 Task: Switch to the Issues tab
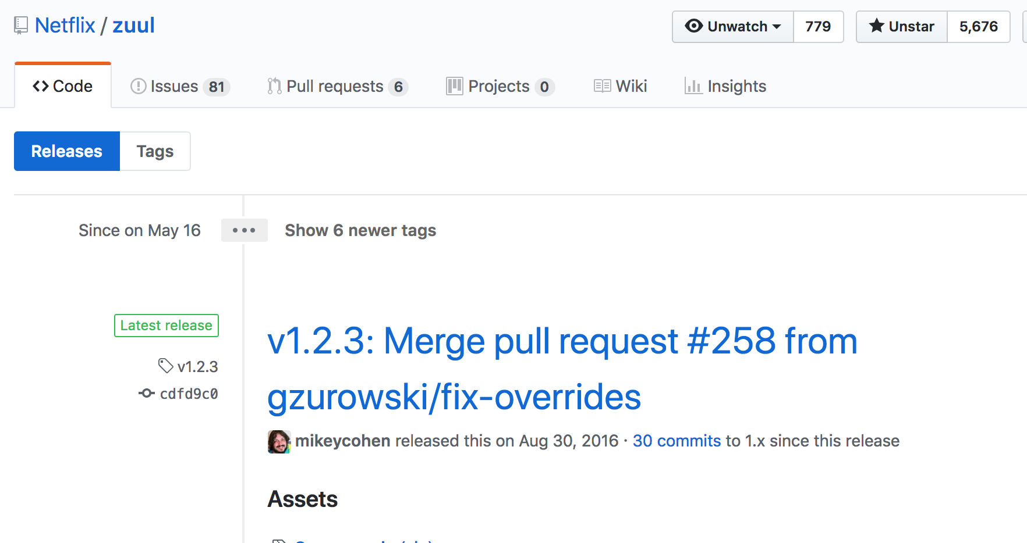[x=180, y=87]
